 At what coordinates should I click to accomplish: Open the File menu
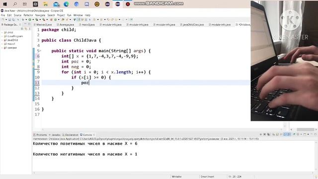(3, 15)
